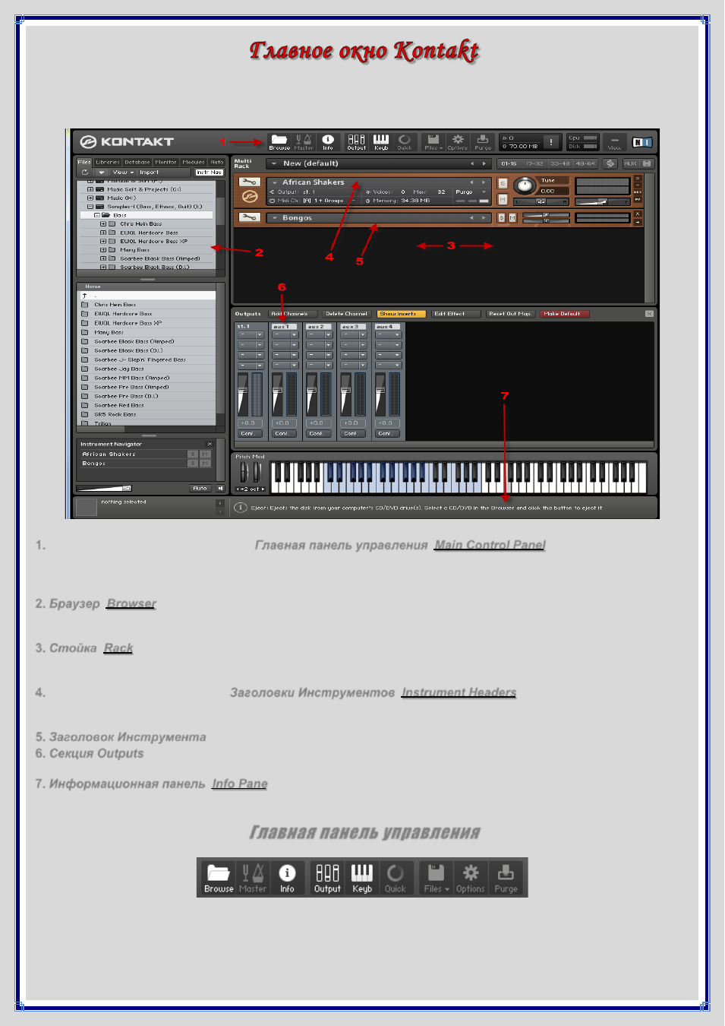Click View minimize control in Kontakt toolbar

point(614,142)
